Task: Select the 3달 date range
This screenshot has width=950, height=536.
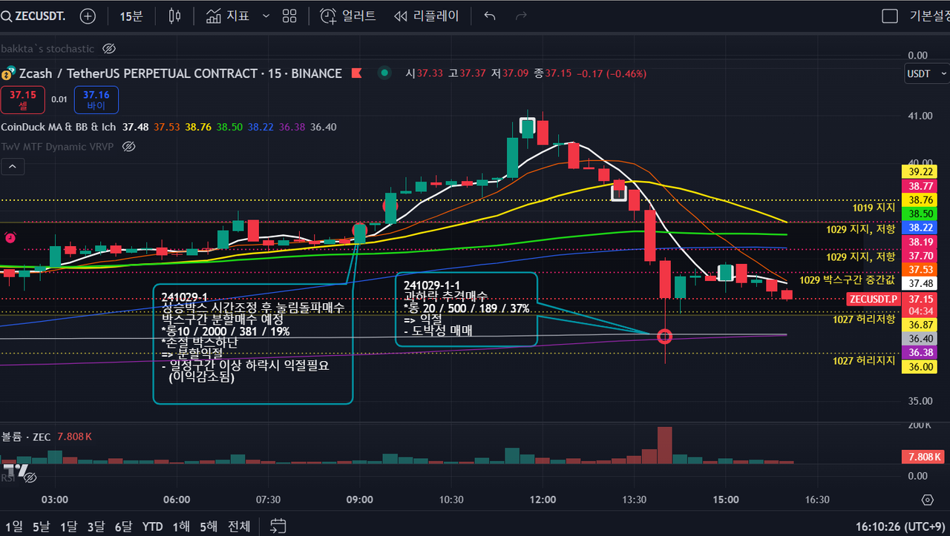Action: point(96,526)
